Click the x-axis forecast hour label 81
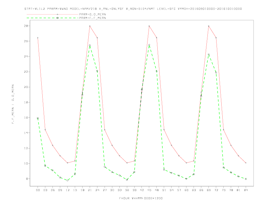The image size is (268, 207). coord(239,190)
